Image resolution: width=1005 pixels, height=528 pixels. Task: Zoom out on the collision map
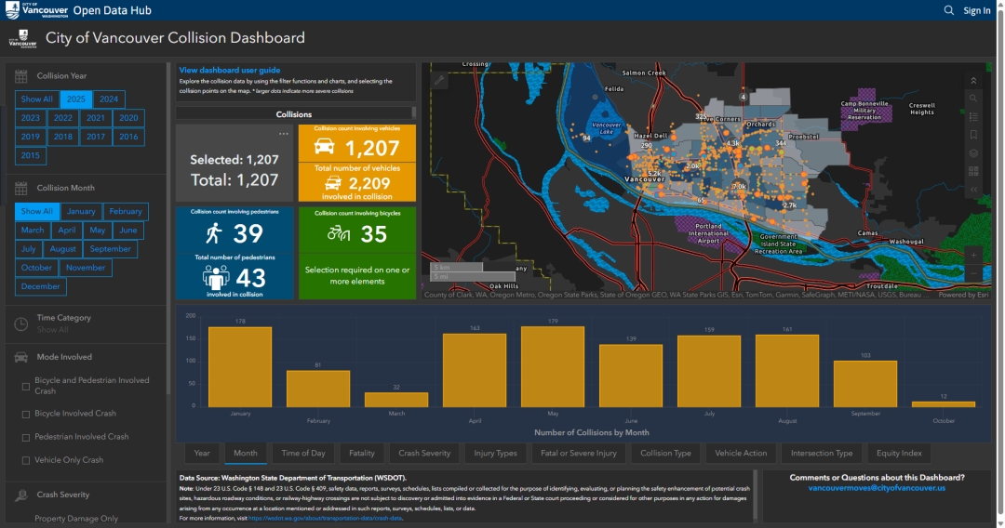click(973, 272)
